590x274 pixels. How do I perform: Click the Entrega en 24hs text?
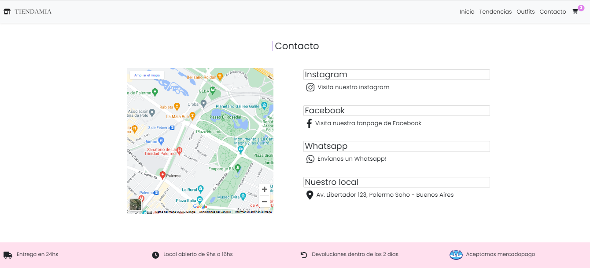coord(37,254)
